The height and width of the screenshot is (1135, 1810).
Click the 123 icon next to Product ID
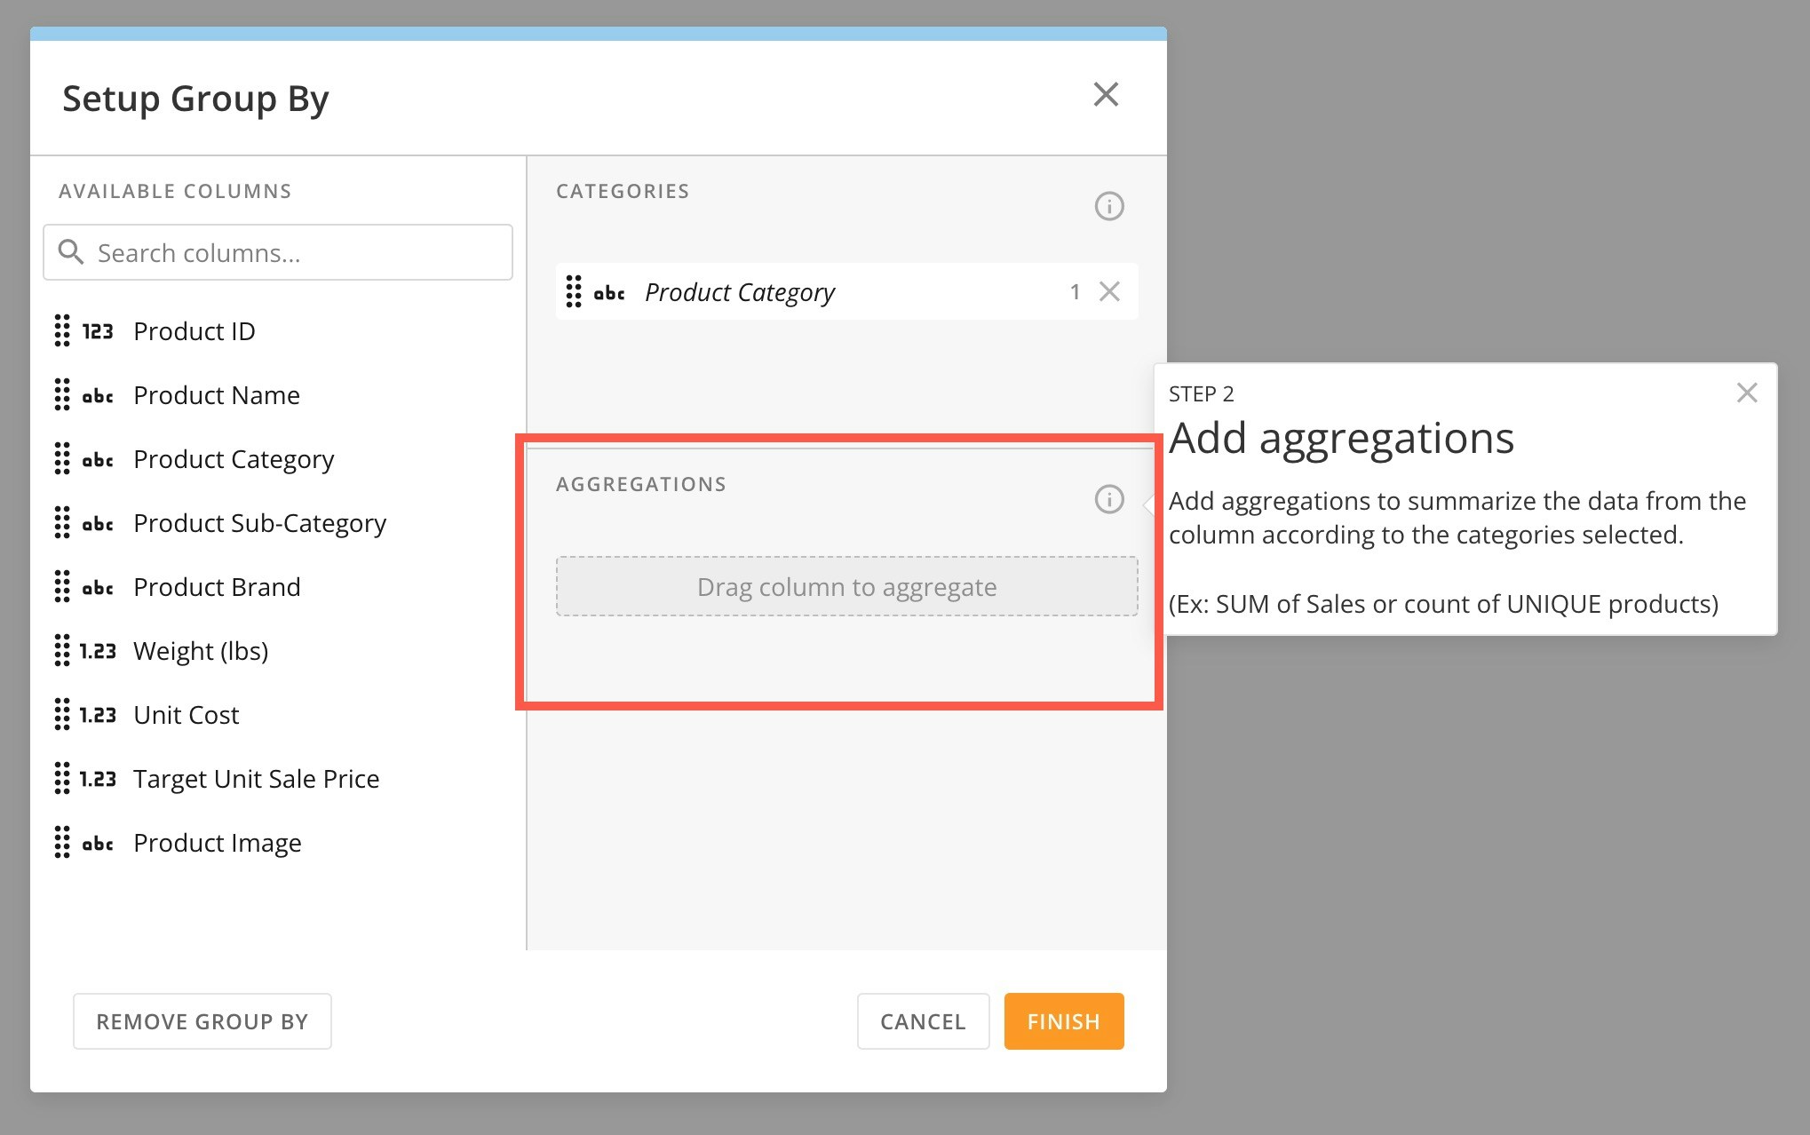pyautogui.click(x=98, y=330)
